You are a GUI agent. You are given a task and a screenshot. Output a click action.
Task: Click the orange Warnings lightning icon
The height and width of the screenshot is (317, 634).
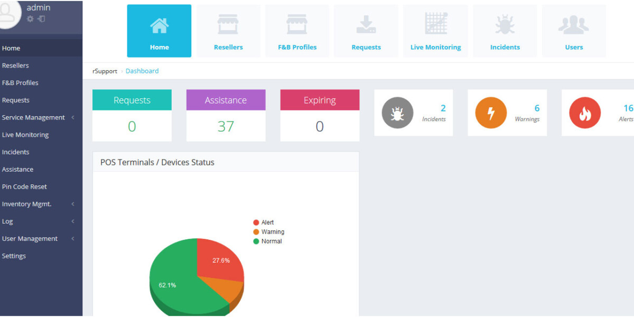pos(490,113)
